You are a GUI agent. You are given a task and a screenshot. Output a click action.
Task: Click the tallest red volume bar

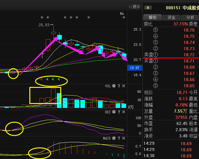pos(53,98)
